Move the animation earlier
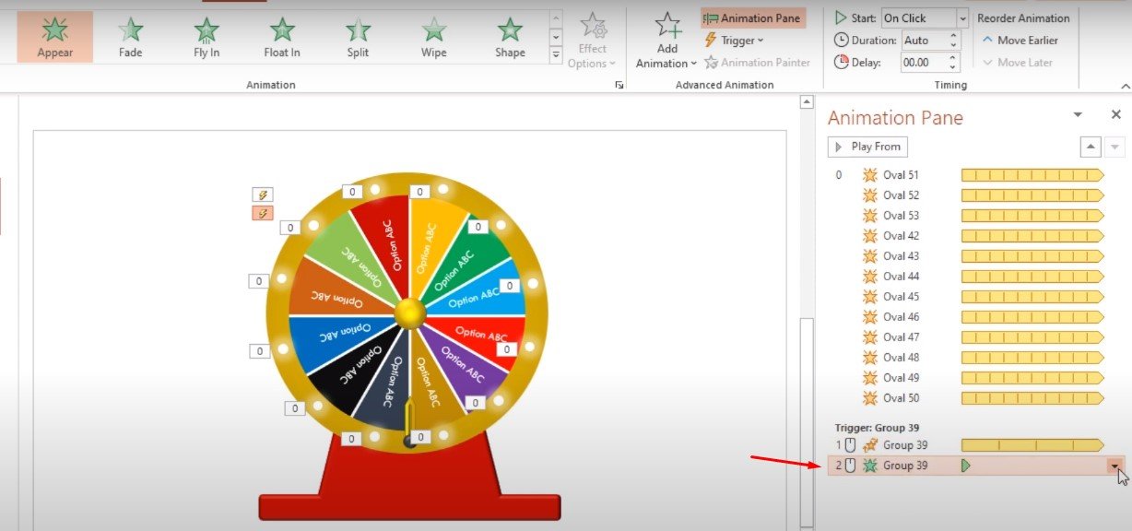 tap(1019, 41)
